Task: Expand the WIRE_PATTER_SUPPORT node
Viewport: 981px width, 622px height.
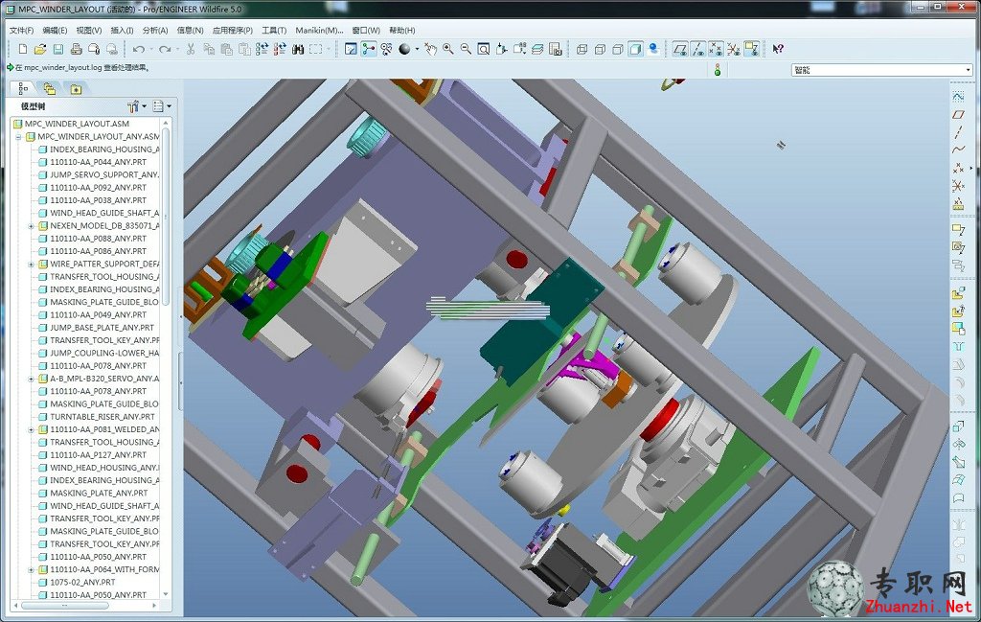Action: (x=31, y=265)
